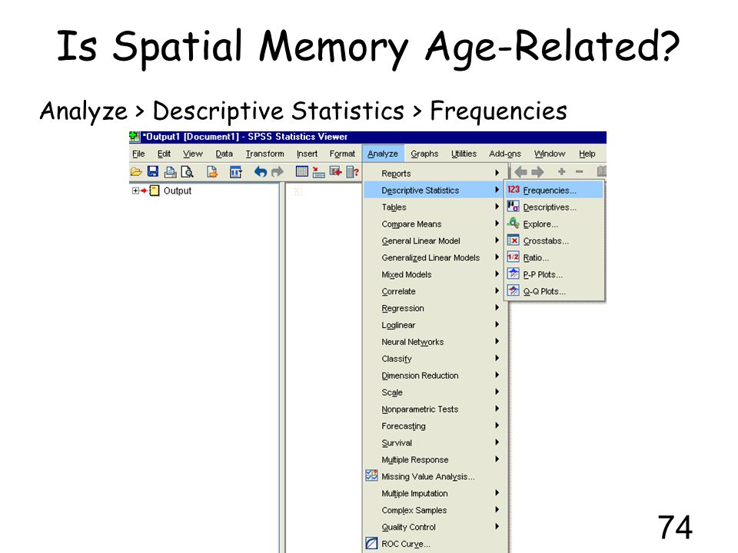Open the Utilities menu

(464, 154)
